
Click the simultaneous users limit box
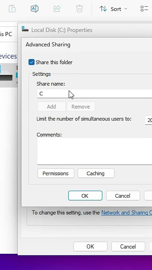click(149, 120)
